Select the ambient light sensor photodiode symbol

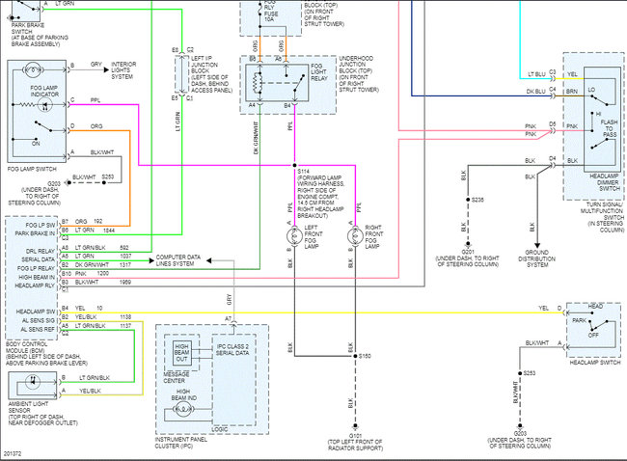[x=33, y=382]
